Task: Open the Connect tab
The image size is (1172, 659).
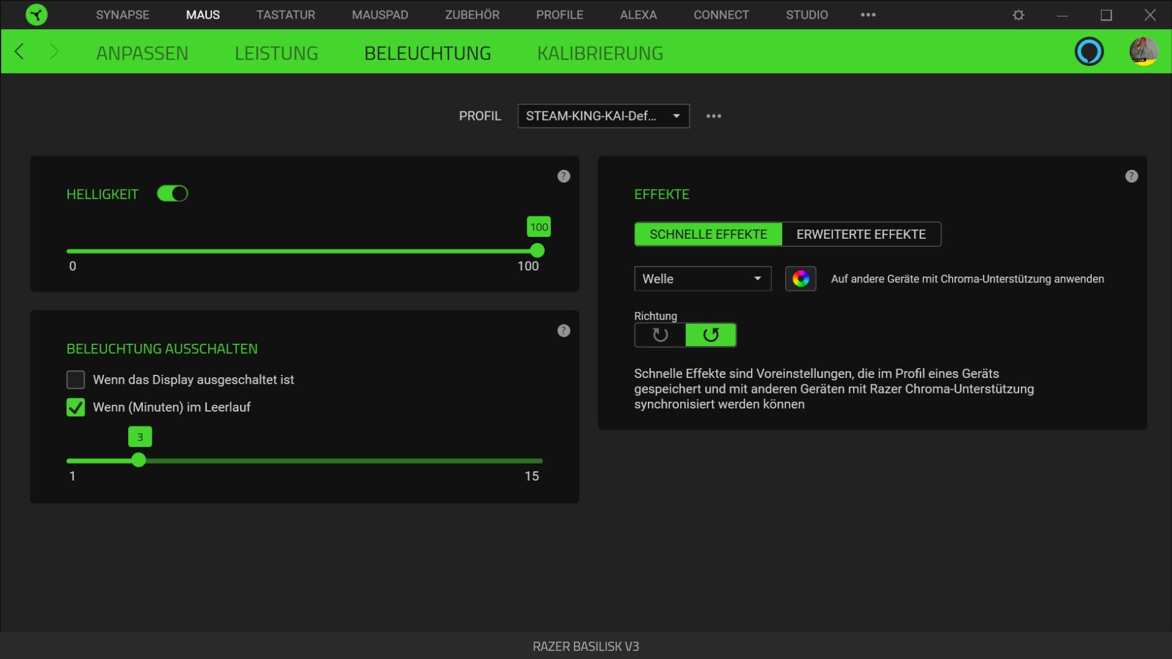Action: [x=721, y=14]
